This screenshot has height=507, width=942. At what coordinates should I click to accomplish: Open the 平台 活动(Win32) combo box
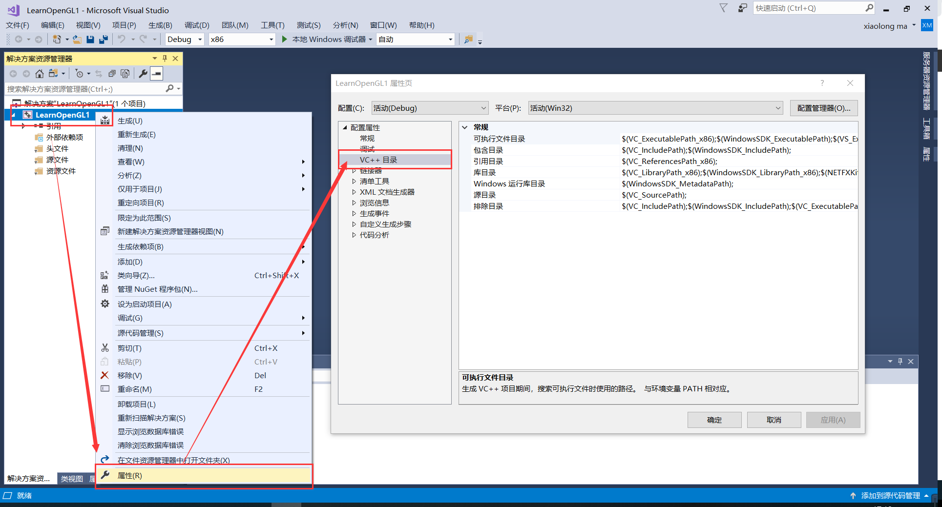click(x=655, y=108)
